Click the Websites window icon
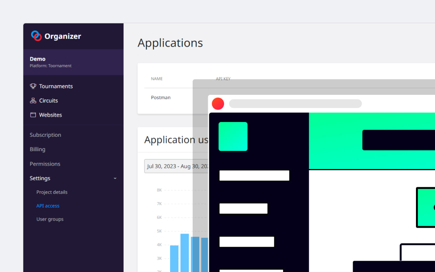Image resolution: width=435 pixels, height=272 pixels. (33, 115)
